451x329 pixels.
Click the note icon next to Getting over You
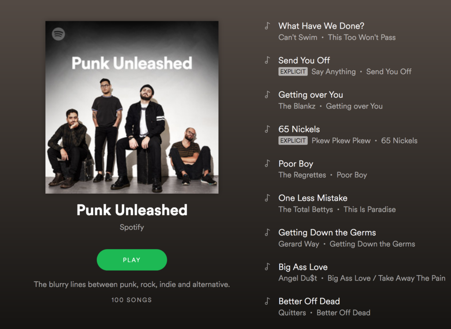click(x=267, y=94)
